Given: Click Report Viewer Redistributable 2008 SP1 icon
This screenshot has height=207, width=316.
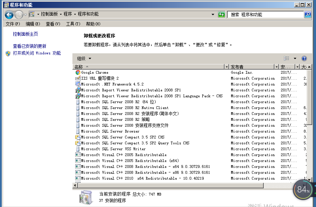Looking at the screenshot, I should (78, 90).
